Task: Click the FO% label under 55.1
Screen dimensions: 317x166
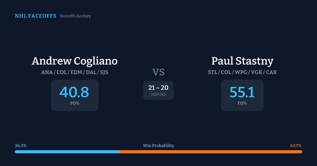Action: click(242, 103)
